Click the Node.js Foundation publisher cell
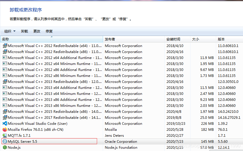The image size is (243, 151). [121, 148]
